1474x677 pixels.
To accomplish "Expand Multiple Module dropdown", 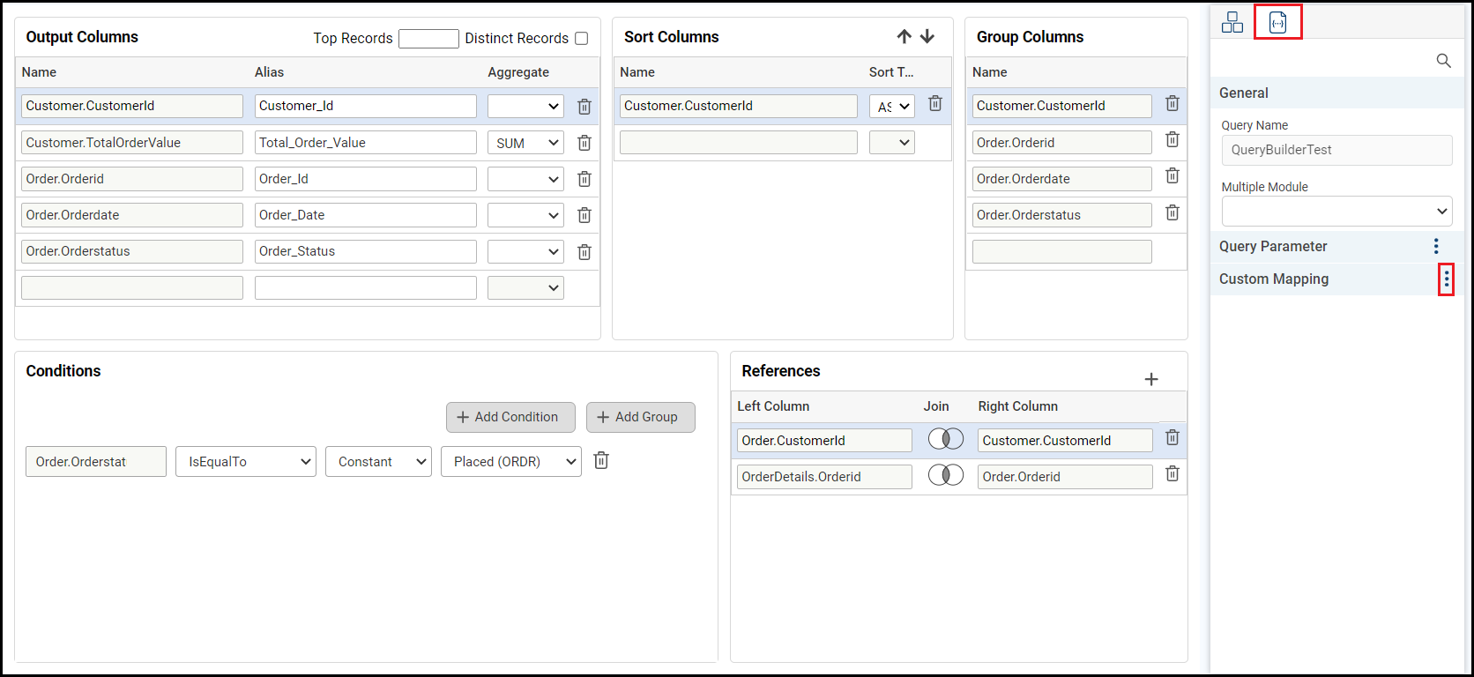I will (1336, 212).
